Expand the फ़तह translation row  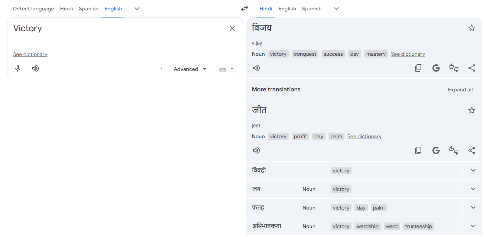tap(473, 208)
